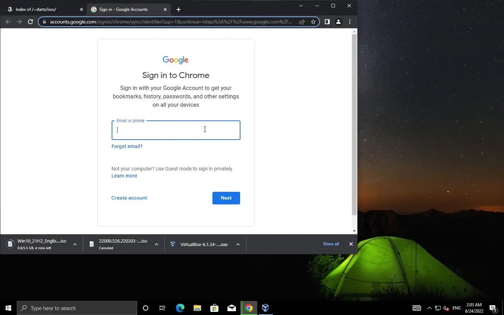Click VirtualBox icon in taskbar
Viewport: 504px width, 315px height.
pos(266,308)
